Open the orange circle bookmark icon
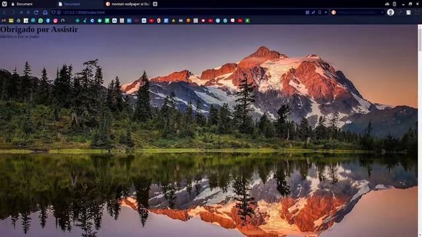Viewport: 422px width, 237px height. pos(189,20)
